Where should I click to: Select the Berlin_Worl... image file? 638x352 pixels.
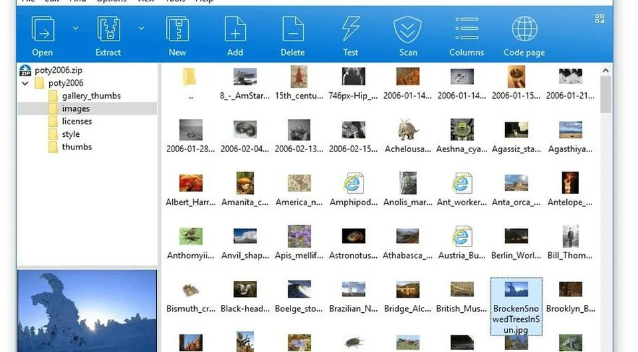516,243
